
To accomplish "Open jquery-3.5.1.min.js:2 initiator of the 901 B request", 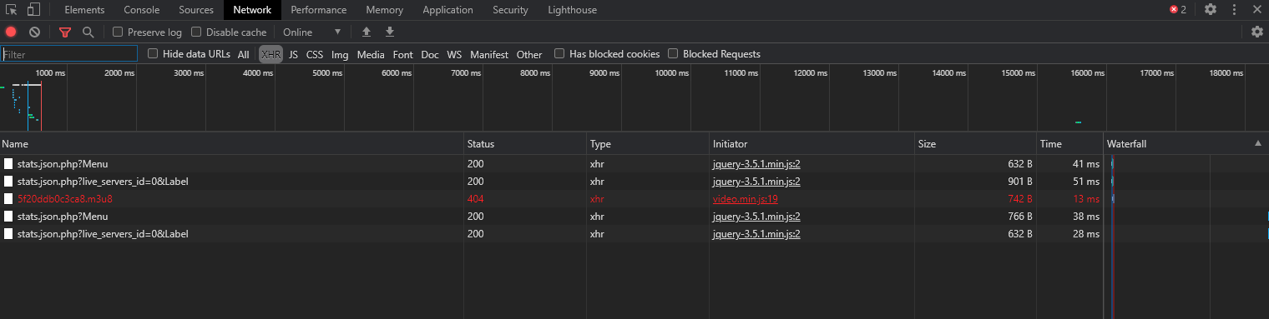I will coord(757,182).
